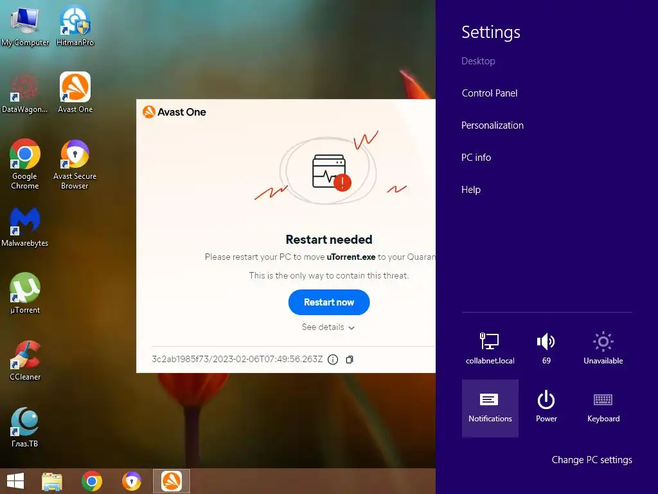This screenshot has width=658, height=494.
Task: Open Avast One desktop shortcut
Action: tap(75, 93)
